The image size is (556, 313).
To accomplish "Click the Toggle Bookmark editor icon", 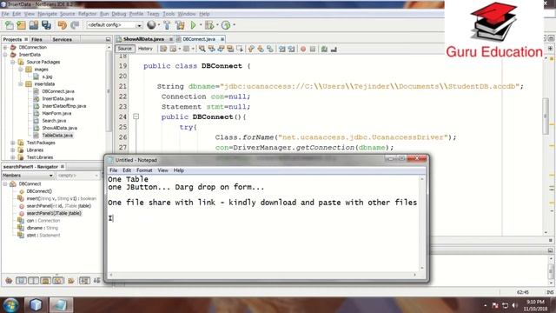I will 270,49.
